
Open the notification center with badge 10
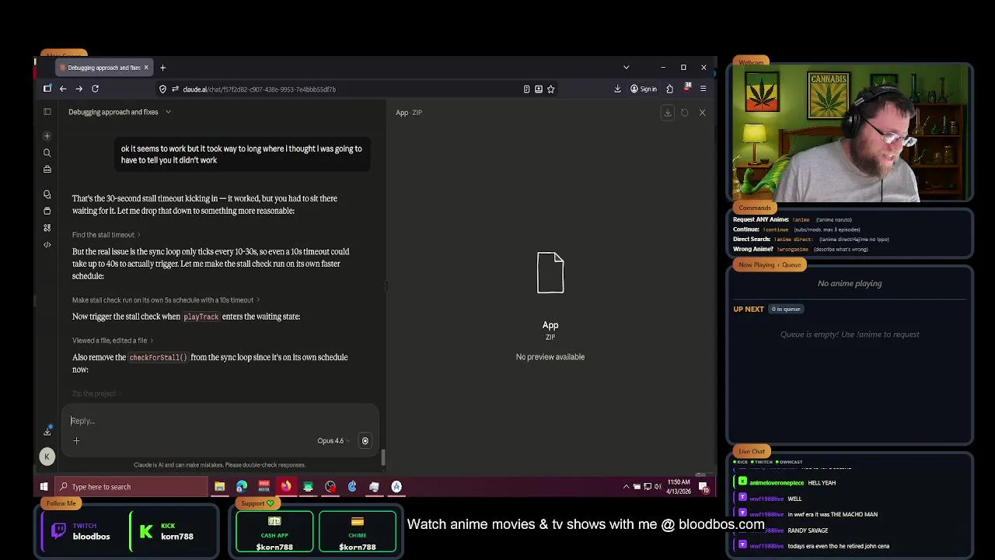[x=703, y=488]
